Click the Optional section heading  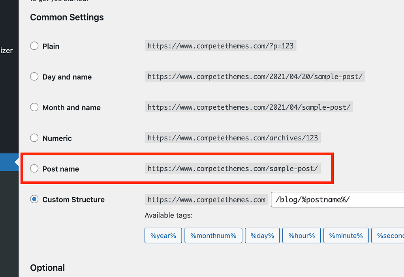(47, 268)
